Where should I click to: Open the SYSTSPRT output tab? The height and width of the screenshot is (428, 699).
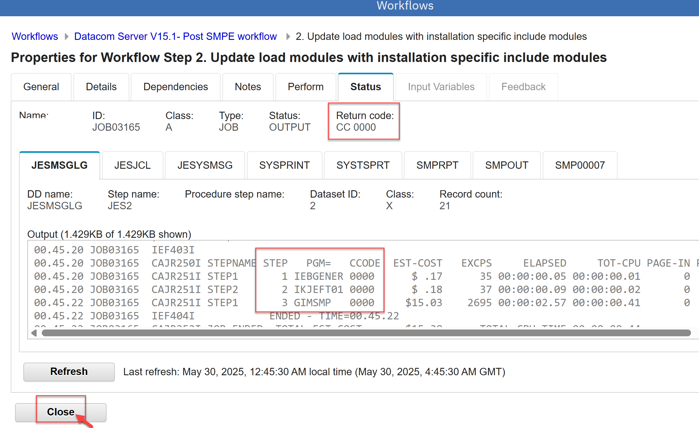point(363,165)
